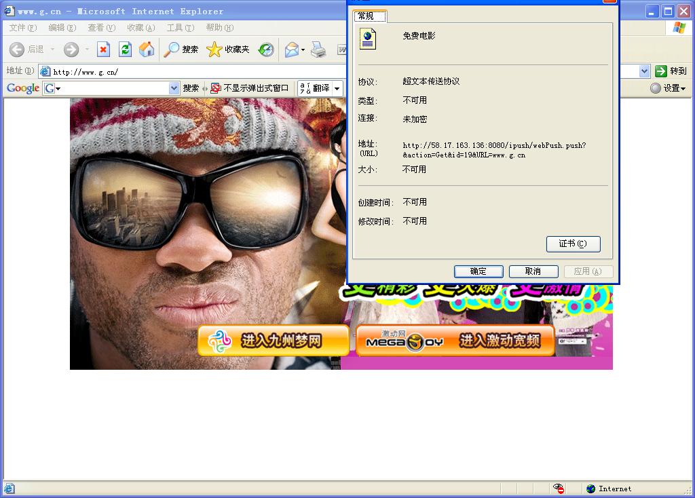
Task: Confirm dialog with 确定 button
Action: point(478,271)
